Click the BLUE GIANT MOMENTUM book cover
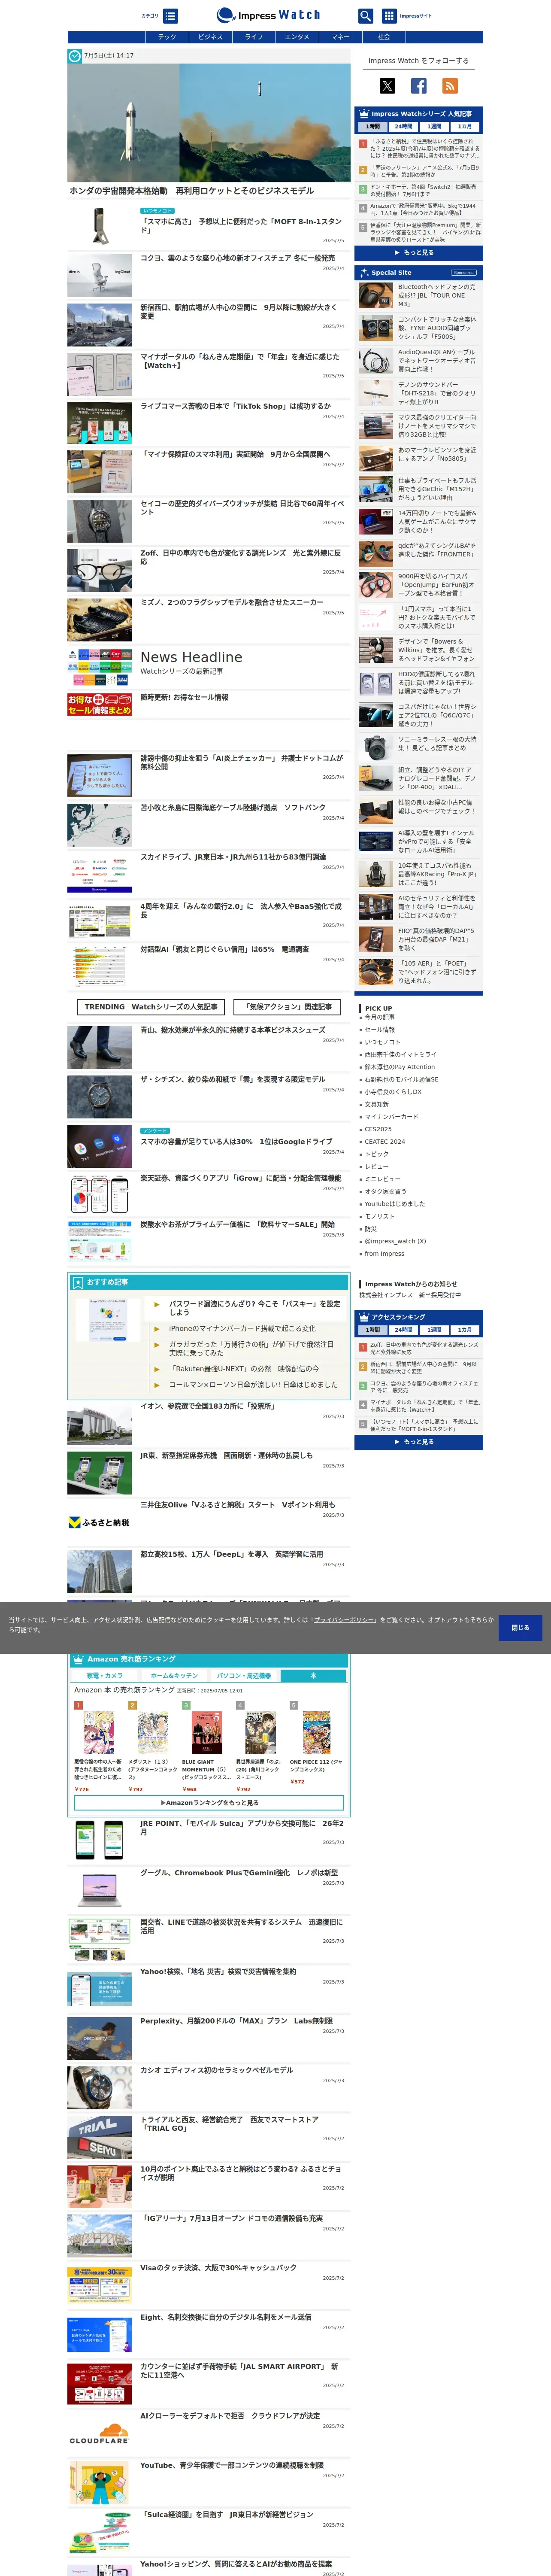Image resolution: width=551 pixels, height=2576 pixels. click(x=206, y=1733)
